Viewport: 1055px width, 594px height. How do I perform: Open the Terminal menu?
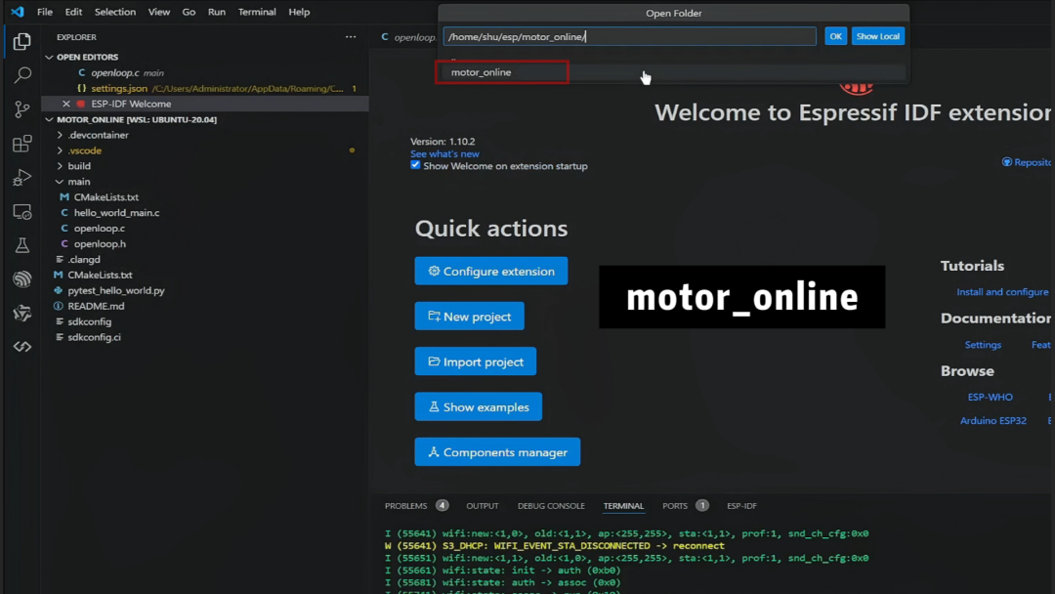coord(257,12)
